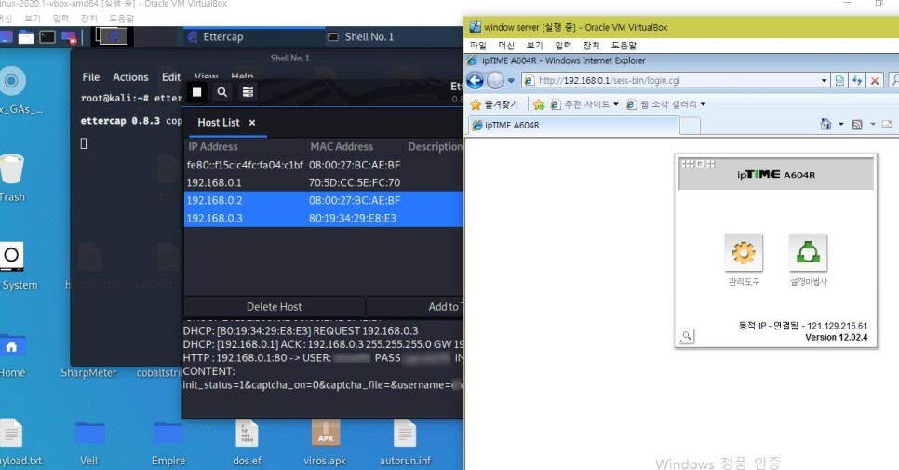This screenshot has width=899, height=470.
Task: Open the ipTIME 설정마법사 wizard icon
Action: click(x=808, y=252)
